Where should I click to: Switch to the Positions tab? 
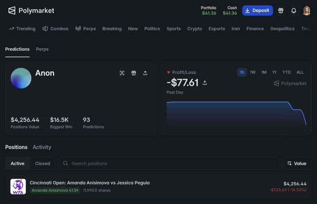pyautogui.click(x=16, y=147)
